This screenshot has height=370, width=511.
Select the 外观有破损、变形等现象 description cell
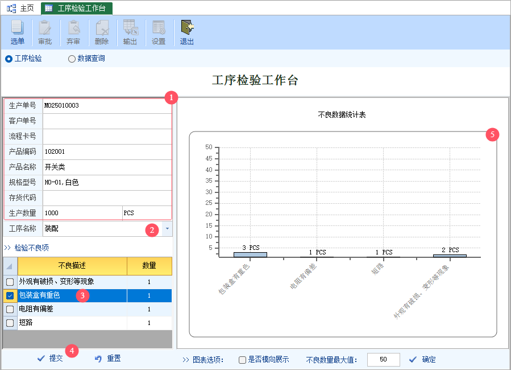point(72,282)
